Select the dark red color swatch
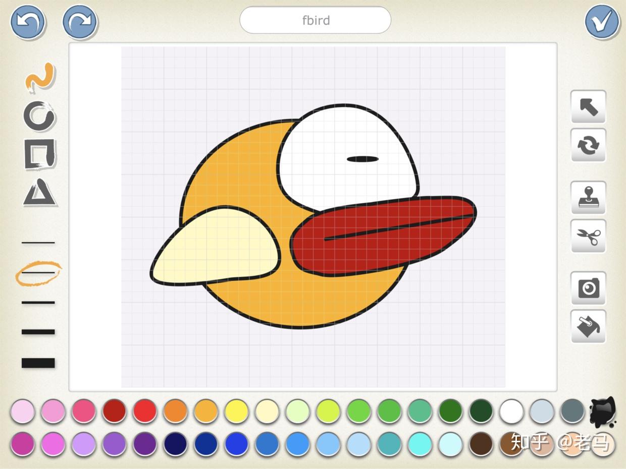 [x=114, y=412]
